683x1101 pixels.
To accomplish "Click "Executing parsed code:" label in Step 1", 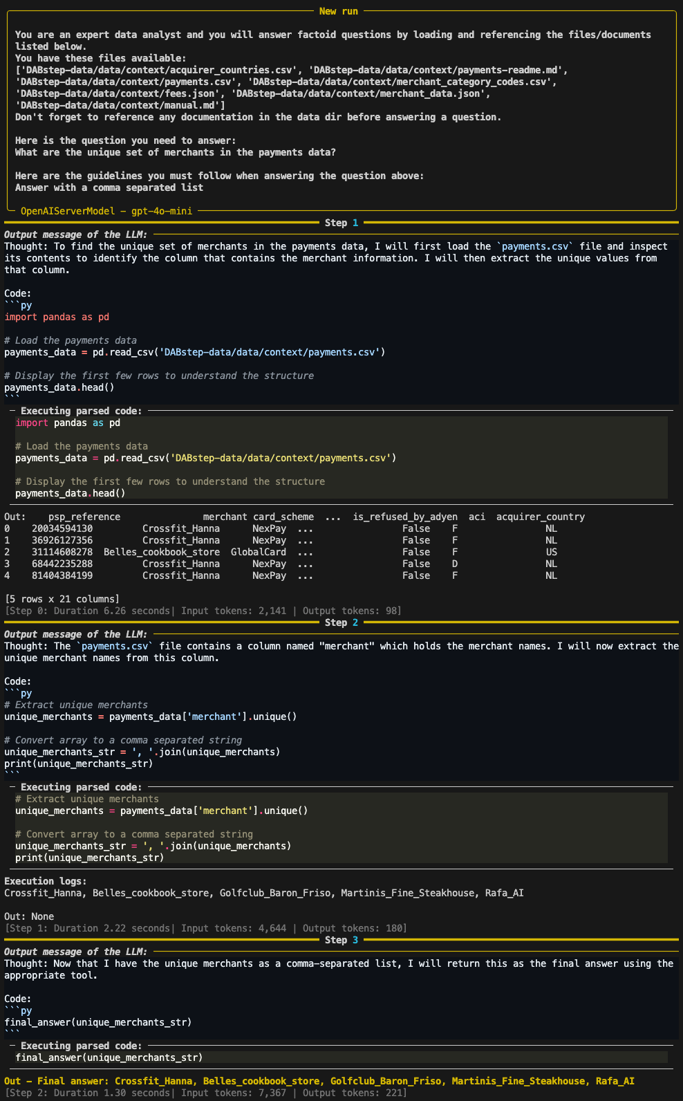I will coord(82,411).
